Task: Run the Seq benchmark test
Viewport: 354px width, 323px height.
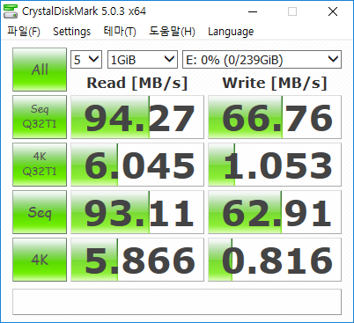Action: click(x=40, y=212)
